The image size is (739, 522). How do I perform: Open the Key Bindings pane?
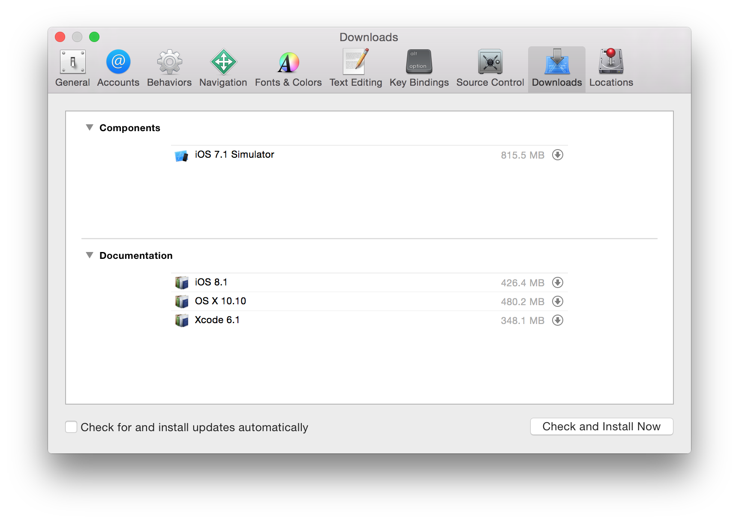[x=419, y=69]
